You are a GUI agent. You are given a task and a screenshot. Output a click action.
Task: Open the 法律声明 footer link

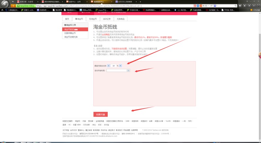(134, 130)
